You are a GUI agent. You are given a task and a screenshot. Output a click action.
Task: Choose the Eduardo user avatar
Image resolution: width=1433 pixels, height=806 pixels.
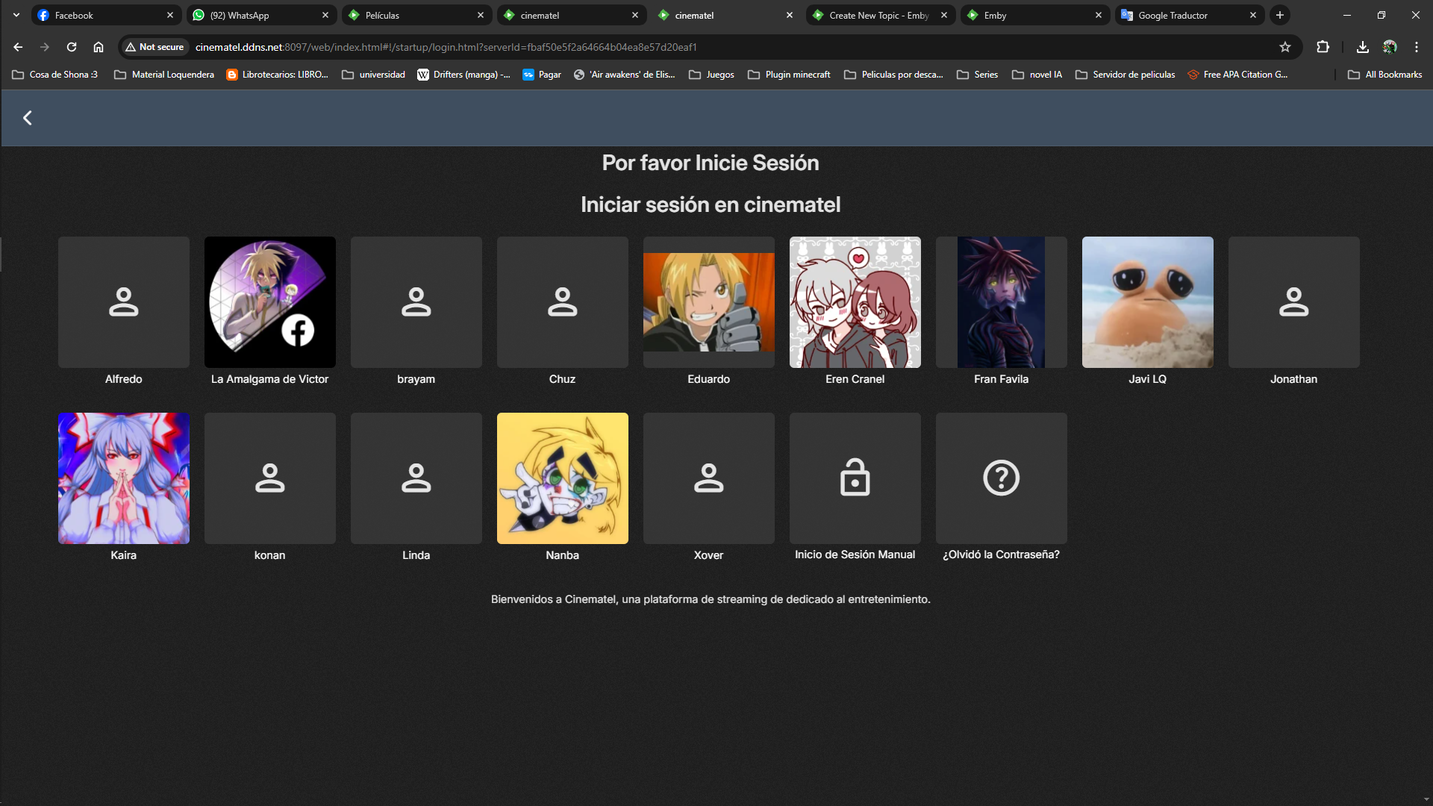point(708,302)
